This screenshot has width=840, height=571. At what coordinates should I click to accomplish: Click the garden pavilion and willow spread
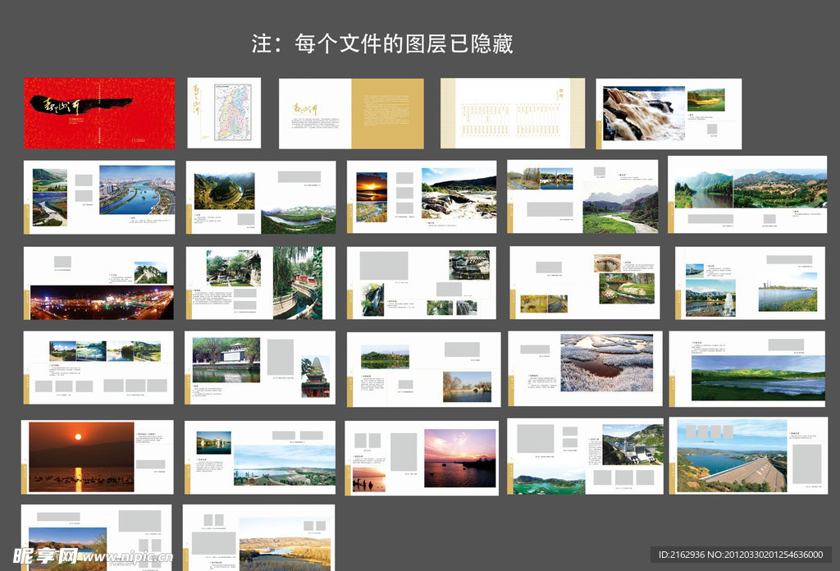[261, 283]
